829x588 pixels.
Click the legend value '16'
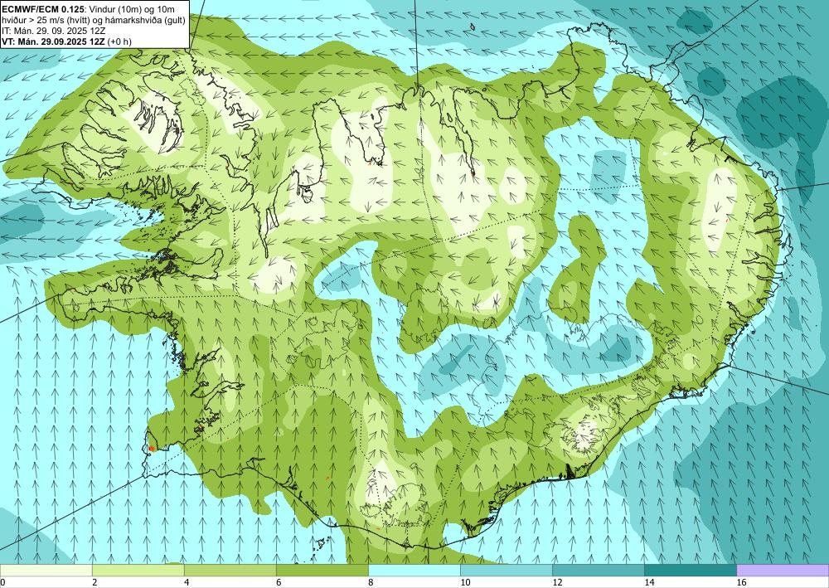tap(741, 582)
